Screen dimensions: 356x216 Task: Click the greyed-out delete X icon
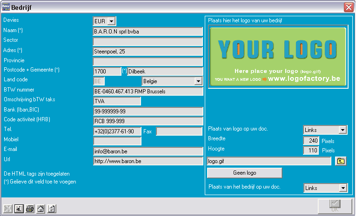(8, 209)
